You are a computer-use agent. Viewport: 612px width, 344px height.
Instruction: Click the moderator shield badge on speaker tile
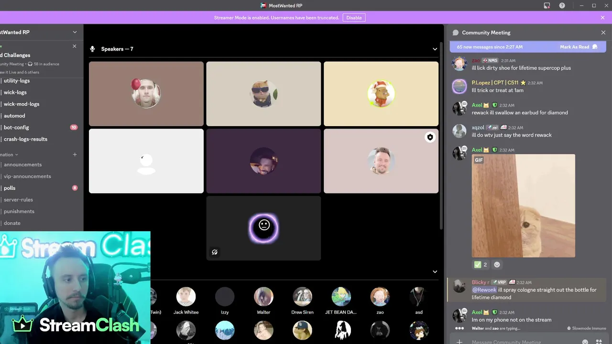pyautogui.click(x=430, y=137)
